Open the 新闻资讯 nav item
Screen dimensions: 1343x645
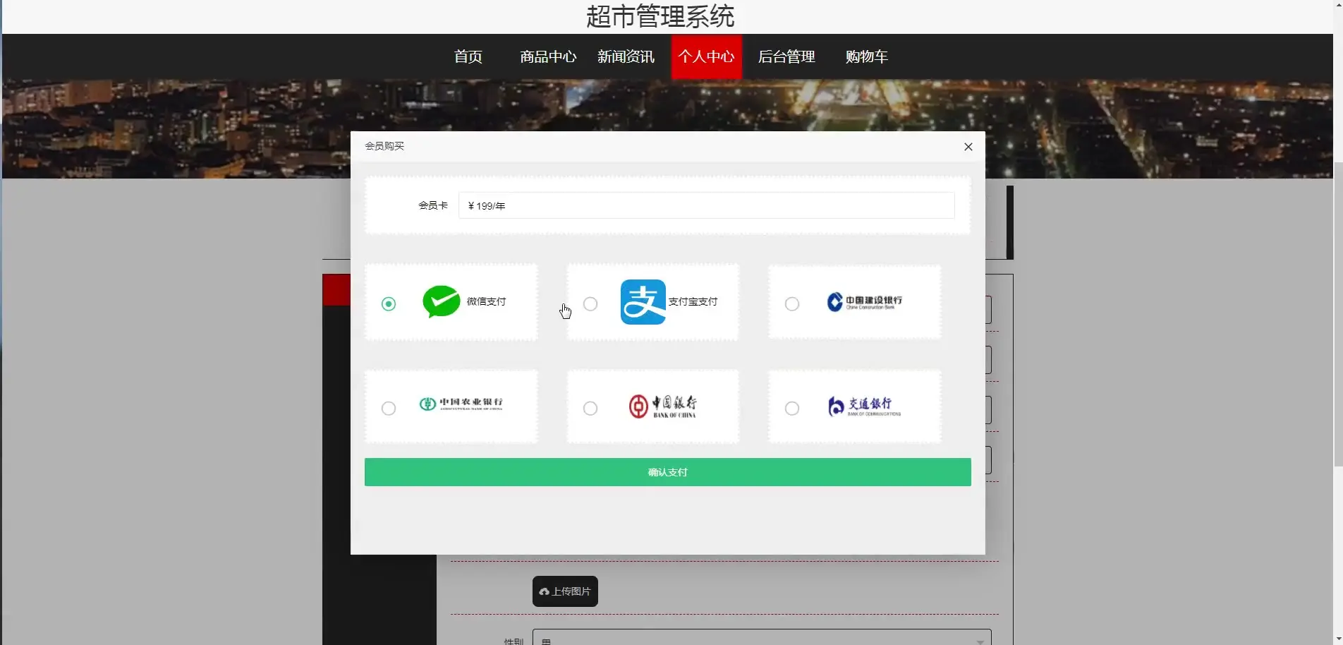626,57
